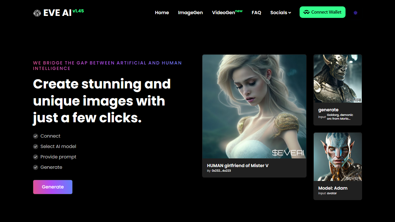Click the checkmark icon beside Connect
Image resolution: width=395 pixels, height=222 pixels.
(36, 136)
